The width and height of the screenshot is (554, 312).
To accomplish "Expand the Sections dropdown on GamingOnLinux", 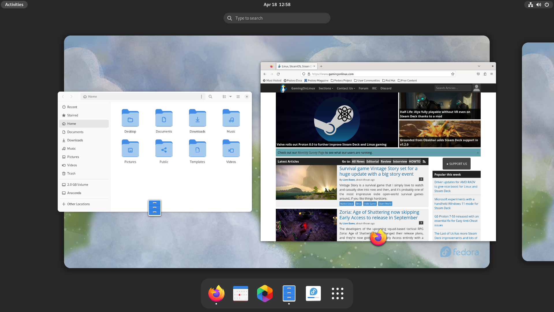I will [x=326, y=88].
